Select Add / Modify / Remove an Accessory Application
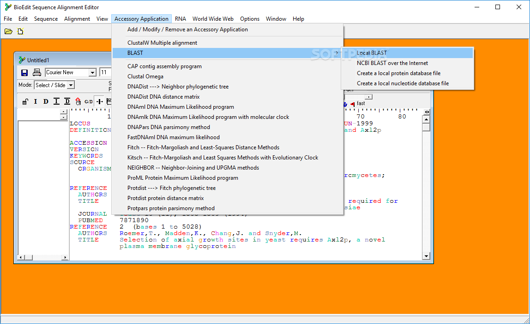 coord(228,29)
